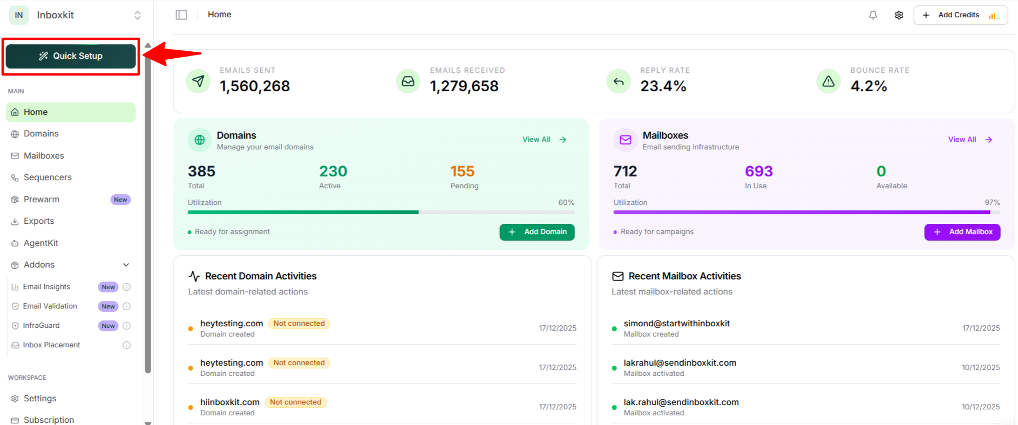
Task: Click the info icon beside Inbox Placement
Action: pyautogui.click(x=127, y=345)
